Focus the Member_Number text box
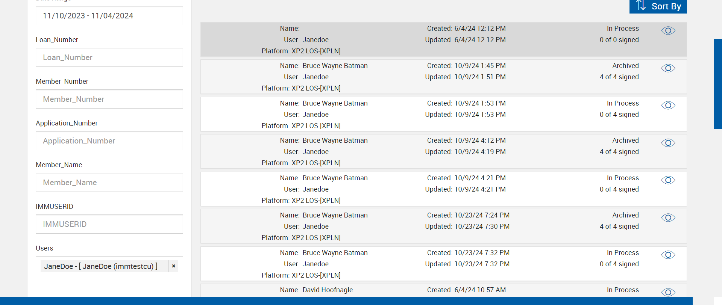Screen dimensions: 722x305 pyautogui.click(x=109, y=99)
